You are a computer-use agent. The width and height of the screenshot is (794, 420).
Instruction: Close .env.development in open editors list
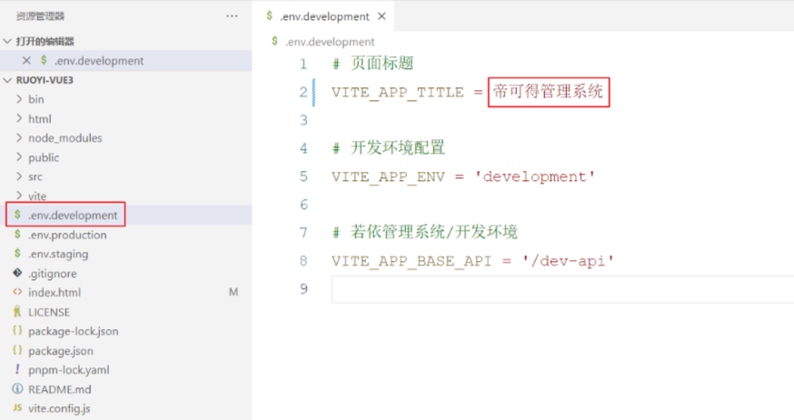click(26, 61)
